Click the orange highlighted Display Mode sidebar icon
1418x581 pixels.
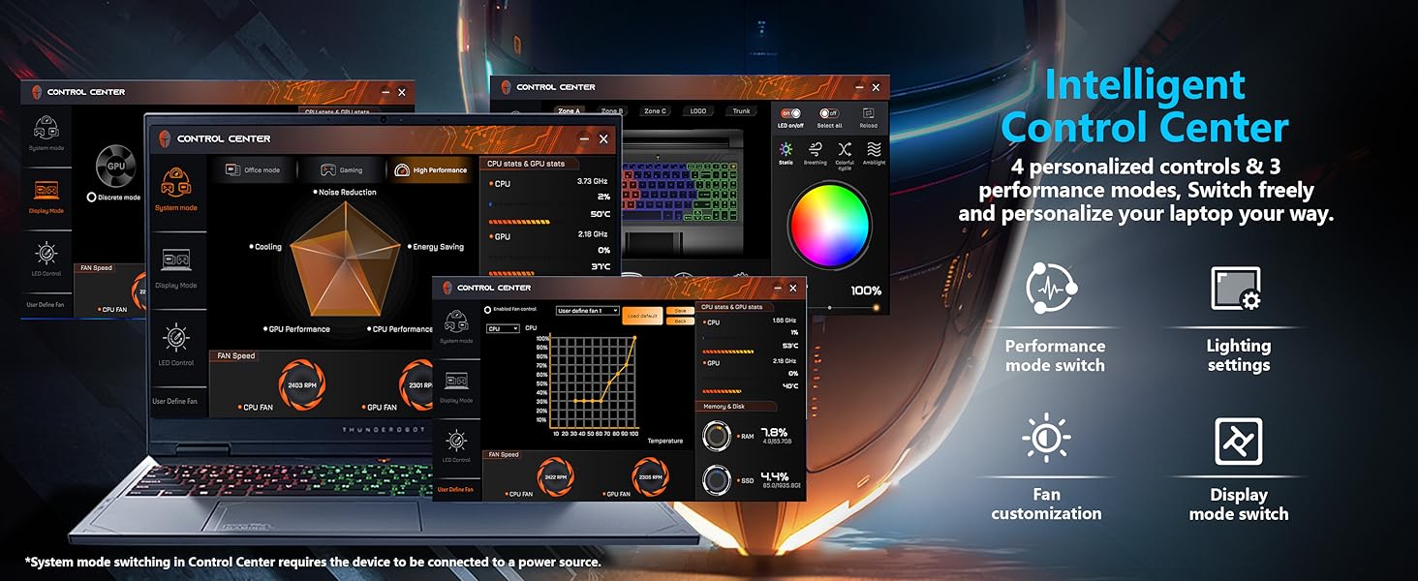46,192
